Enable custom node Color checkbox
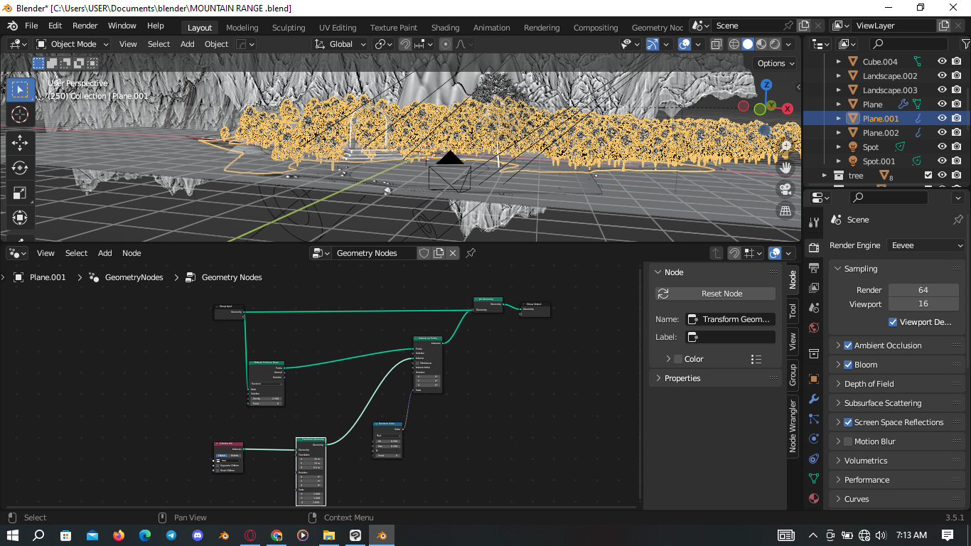This screenshot has width=971, height=546. (678, 359)
